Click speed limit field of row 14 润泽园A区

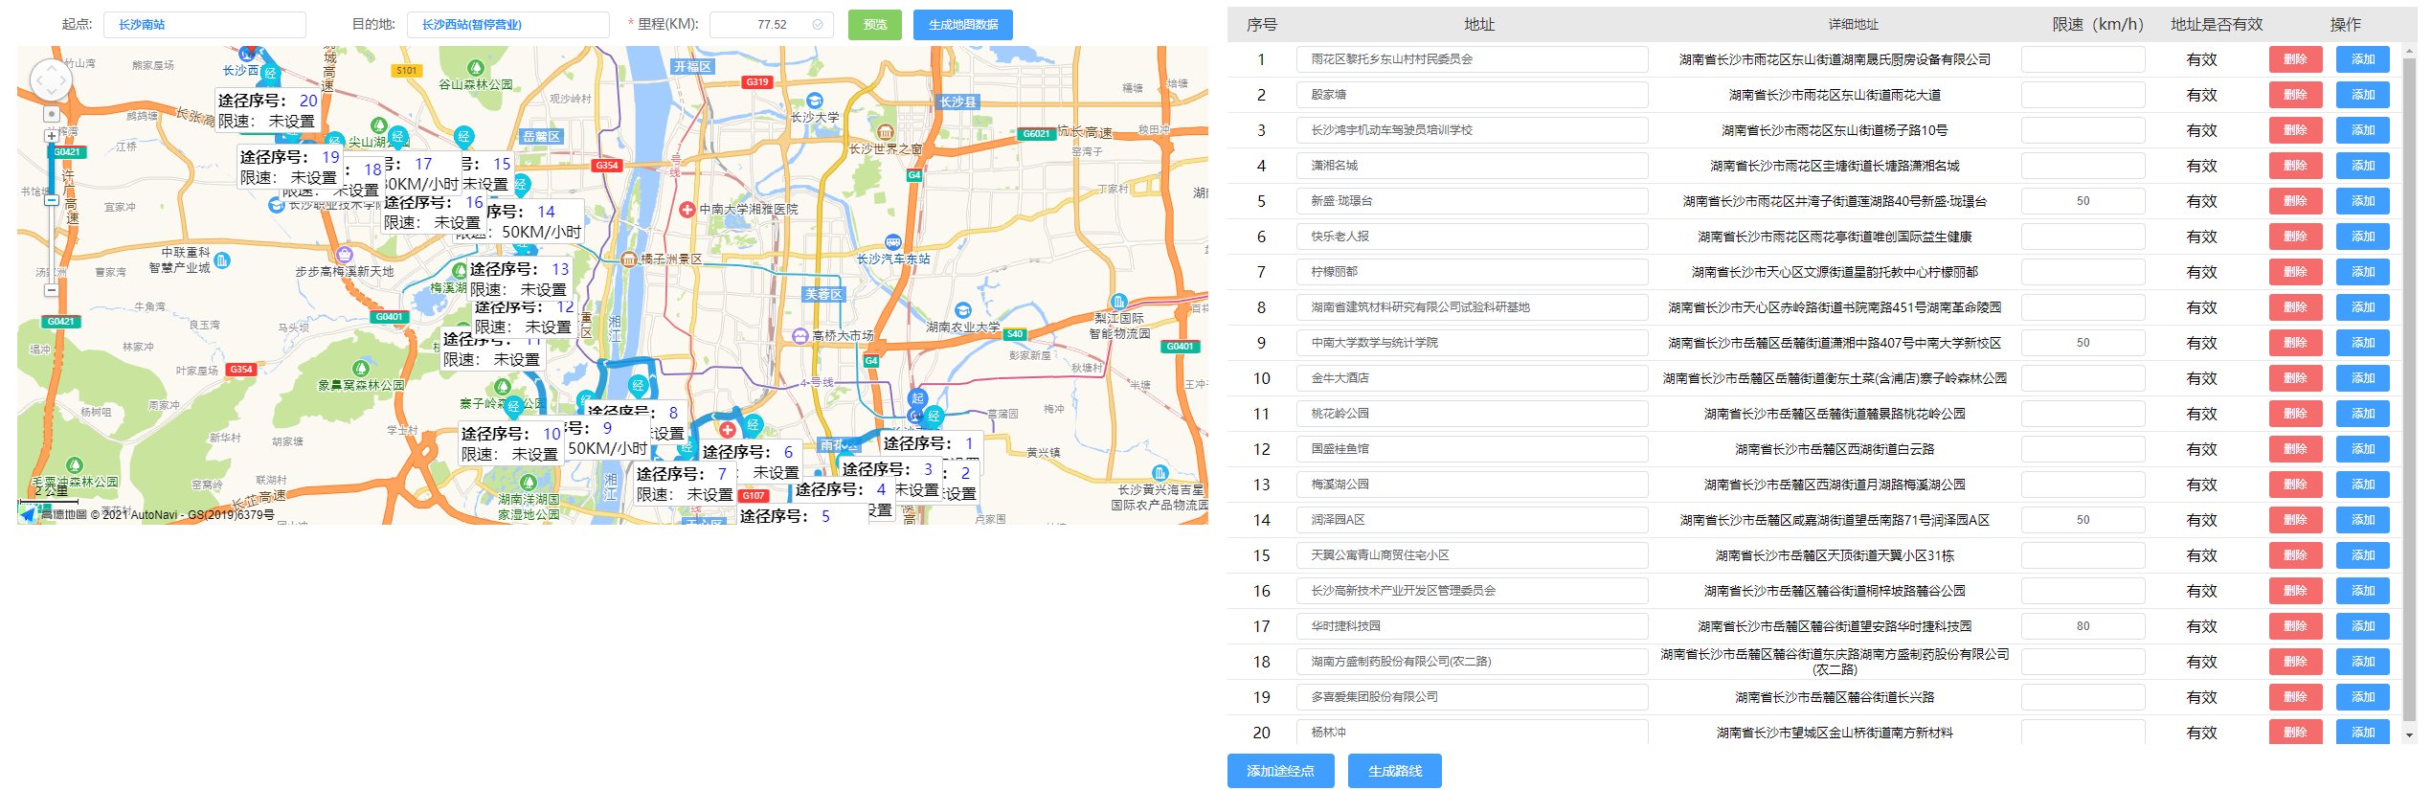pos(2083,520)
